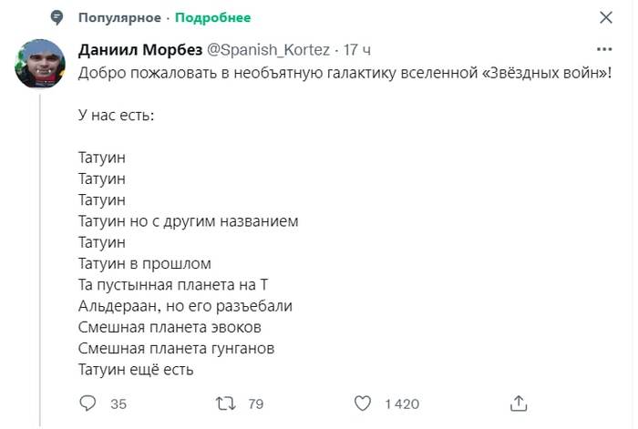
Task: Click the author name Даниил Морбез
Action: (x=141, y=49)
